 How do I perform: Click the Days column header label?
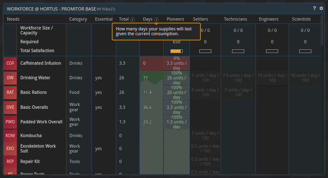(147, 19)
